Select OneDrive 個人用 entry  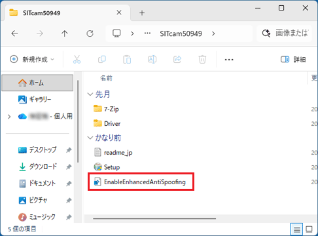(x=45, y=117)
